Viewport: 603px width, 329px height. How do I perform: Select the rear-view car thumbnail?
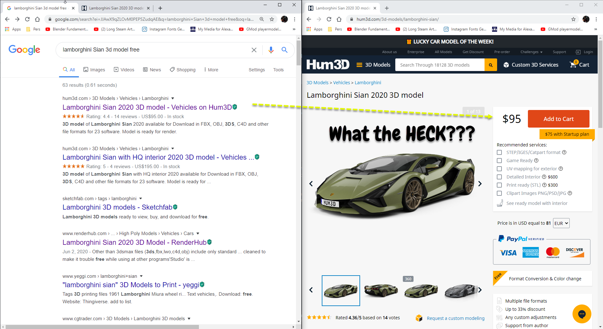point(381,291)
